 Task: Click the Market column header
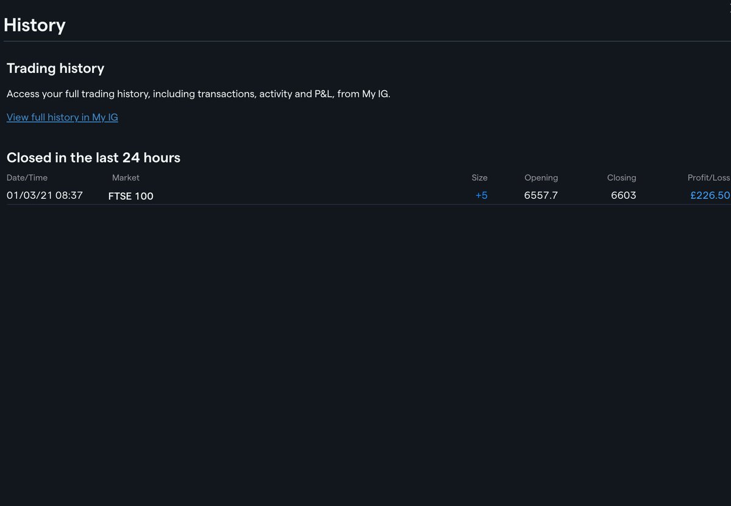pyautogui.click(x=125, y=178)
